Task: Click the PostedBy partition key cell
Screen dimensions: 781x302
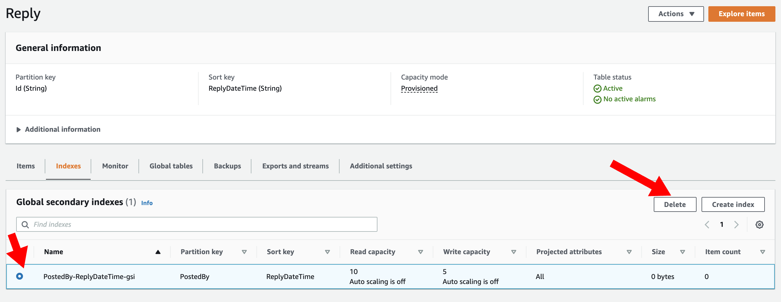Action: coord(195,277)
